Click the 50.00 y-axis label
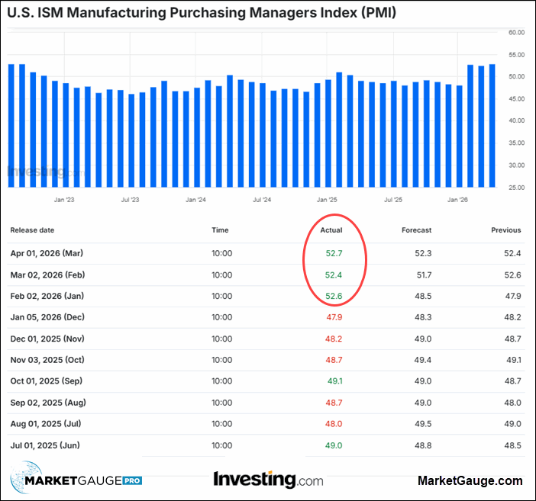Viewport: 536px width, 501px height. 516,76
